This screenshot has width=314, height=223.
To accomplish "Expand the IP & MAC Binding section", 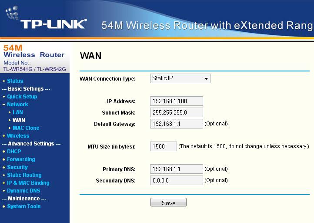I will pyautogui.click(x=28, y=182).
